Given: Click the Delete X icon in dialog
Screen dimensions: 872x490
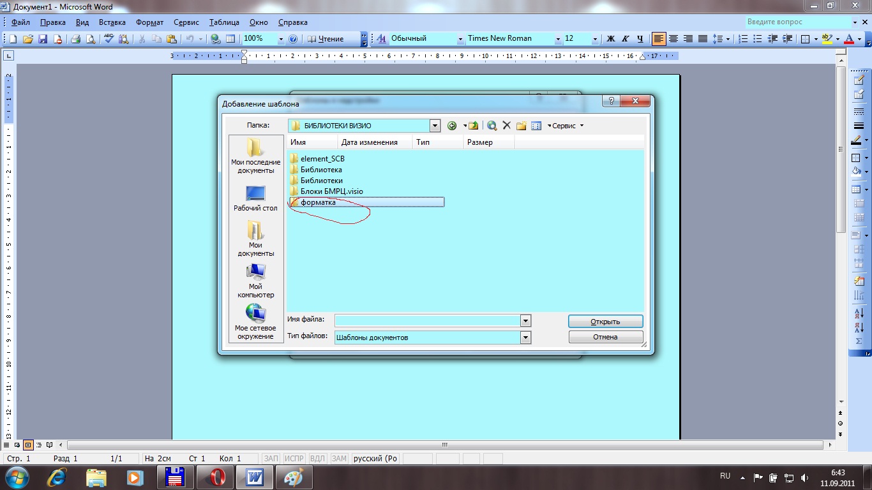Looking at the screenshot, I should [507, 126].
